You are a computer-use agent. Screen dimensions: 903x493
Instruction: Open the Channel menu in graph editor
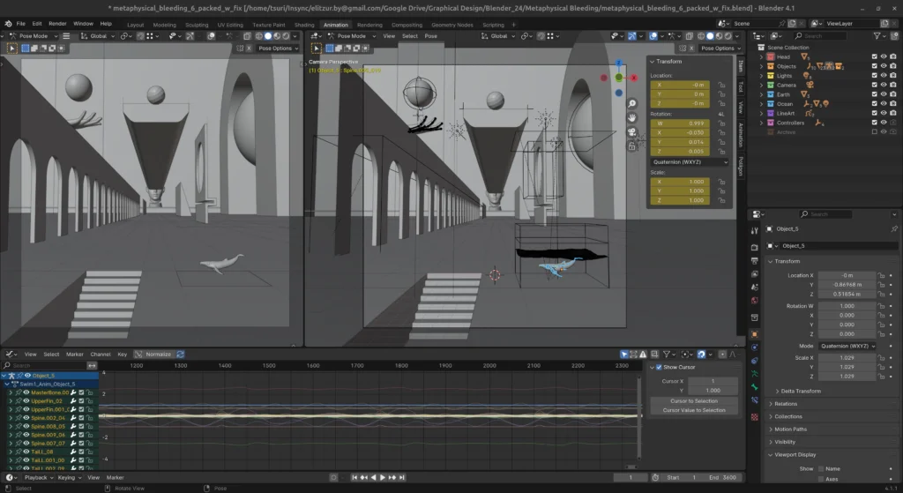tap(101, 355)
